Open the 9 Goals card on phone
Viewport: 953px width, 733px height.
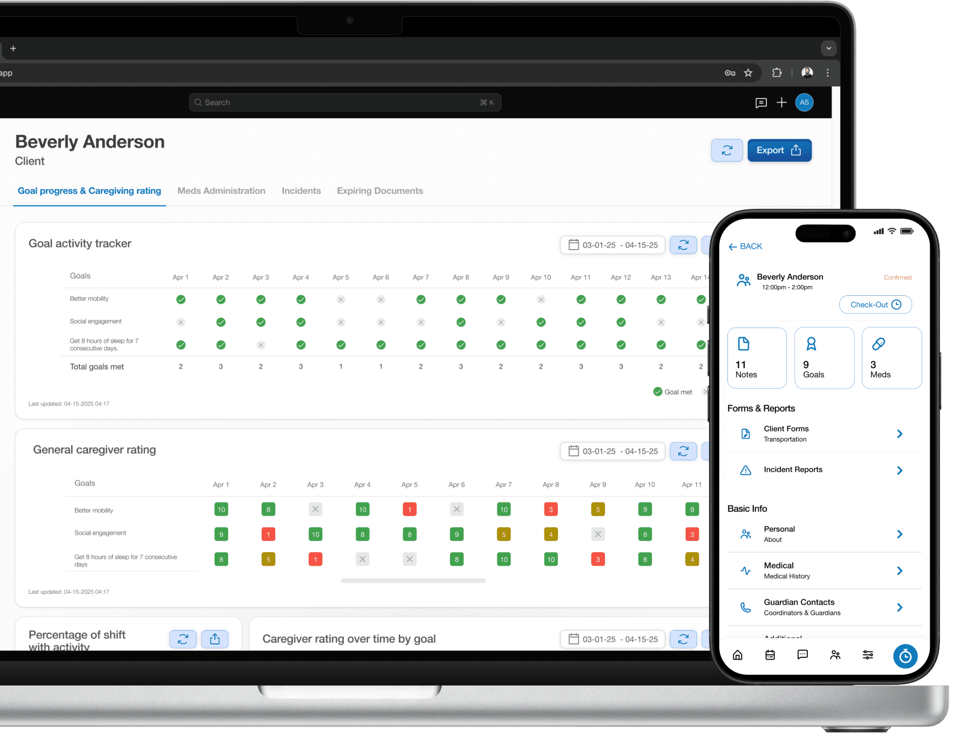click(x=825, y=358)
